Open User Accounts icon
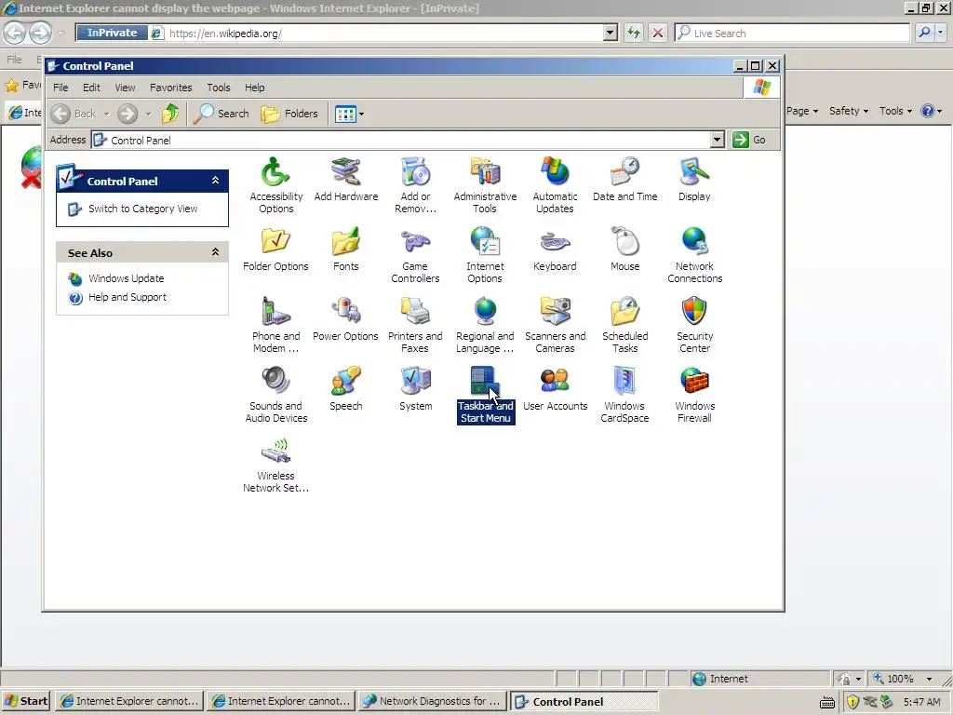The height and width of the screenshot is (715, 953). [555, 389]
